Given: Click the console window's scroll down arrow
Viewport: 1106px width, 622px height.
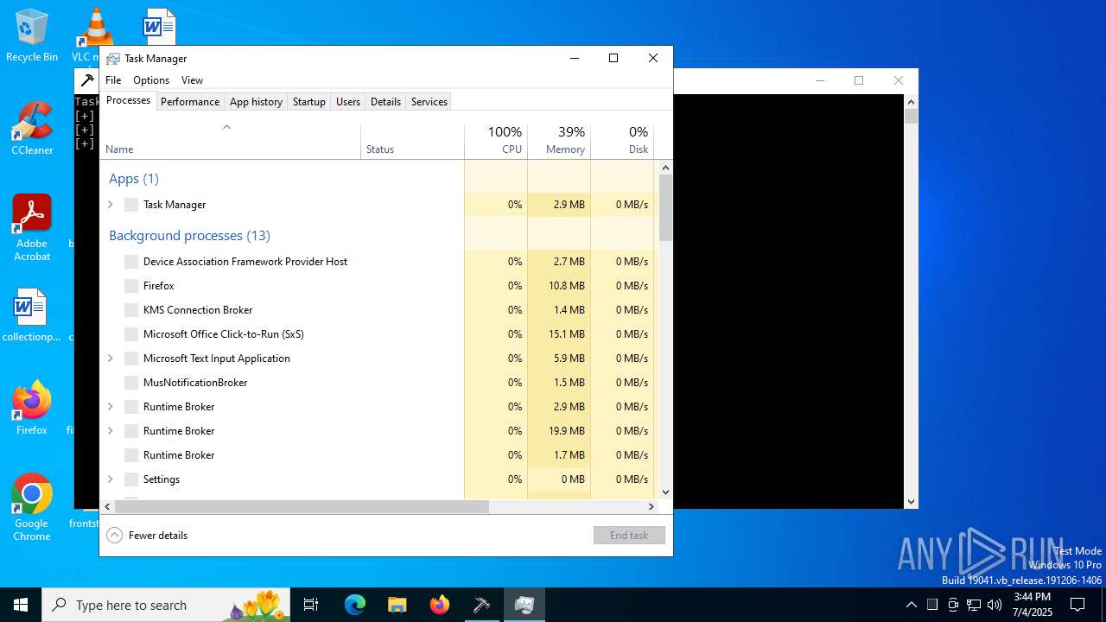Looking at the screenshot, I should tap(911, 501).
